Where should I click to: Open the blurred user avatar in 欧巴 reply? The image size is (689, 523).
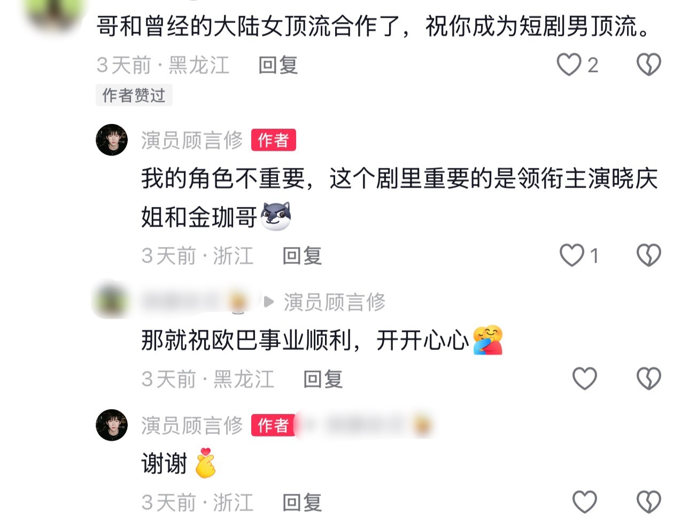(x=111, y=301)
